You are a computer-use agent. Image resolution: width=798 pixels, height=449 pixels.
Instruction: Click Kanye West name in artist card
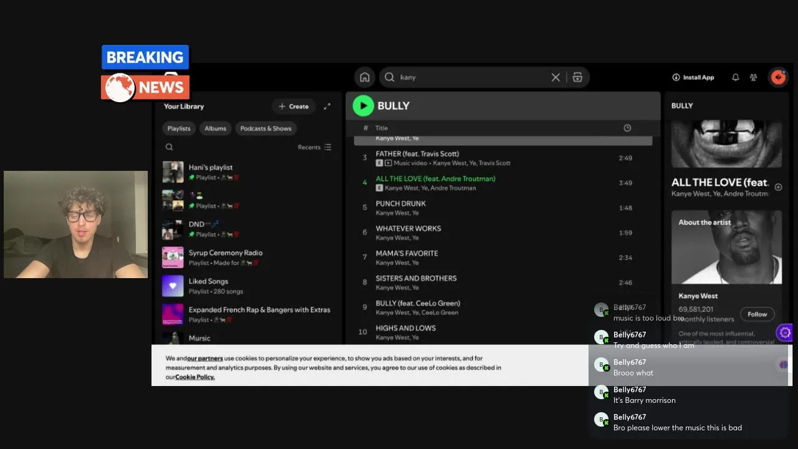pyautogui.click(x=698, y=296)
